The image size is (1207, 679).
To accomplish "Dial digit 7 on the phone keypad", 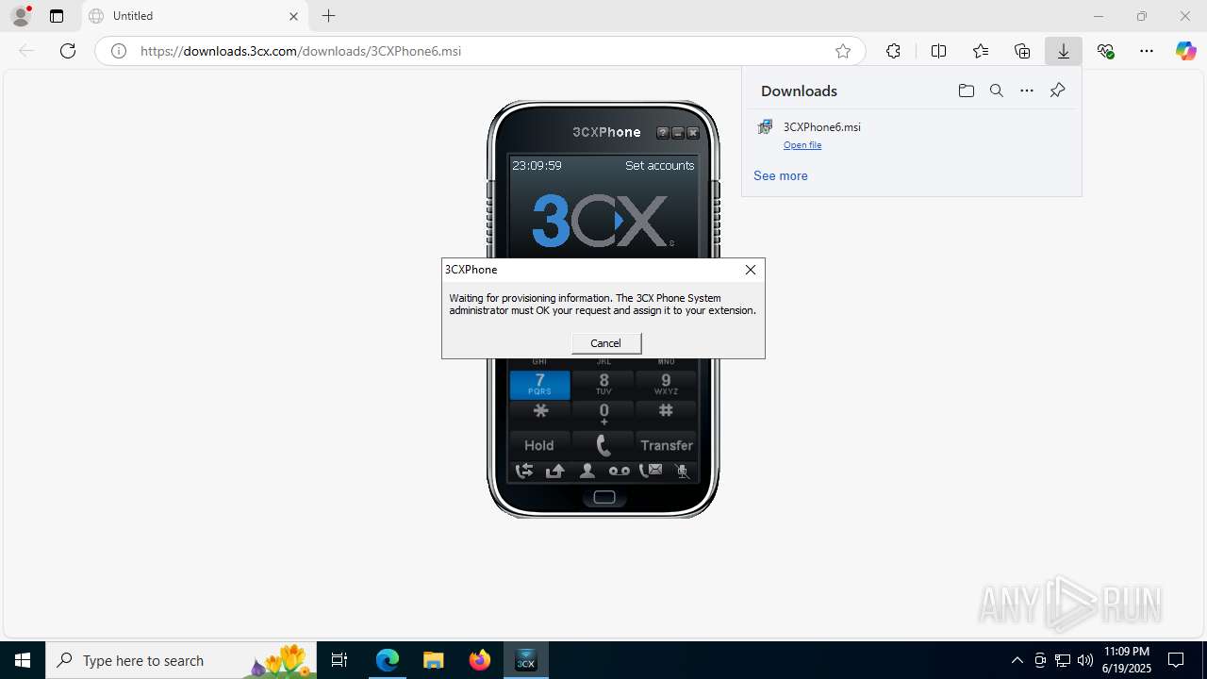I will point(540,385).
